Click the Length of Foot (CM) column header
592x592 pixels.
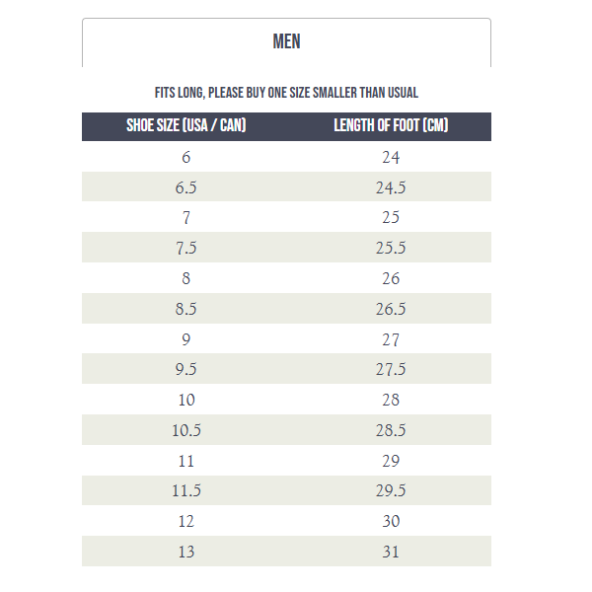tap(391, 126)
